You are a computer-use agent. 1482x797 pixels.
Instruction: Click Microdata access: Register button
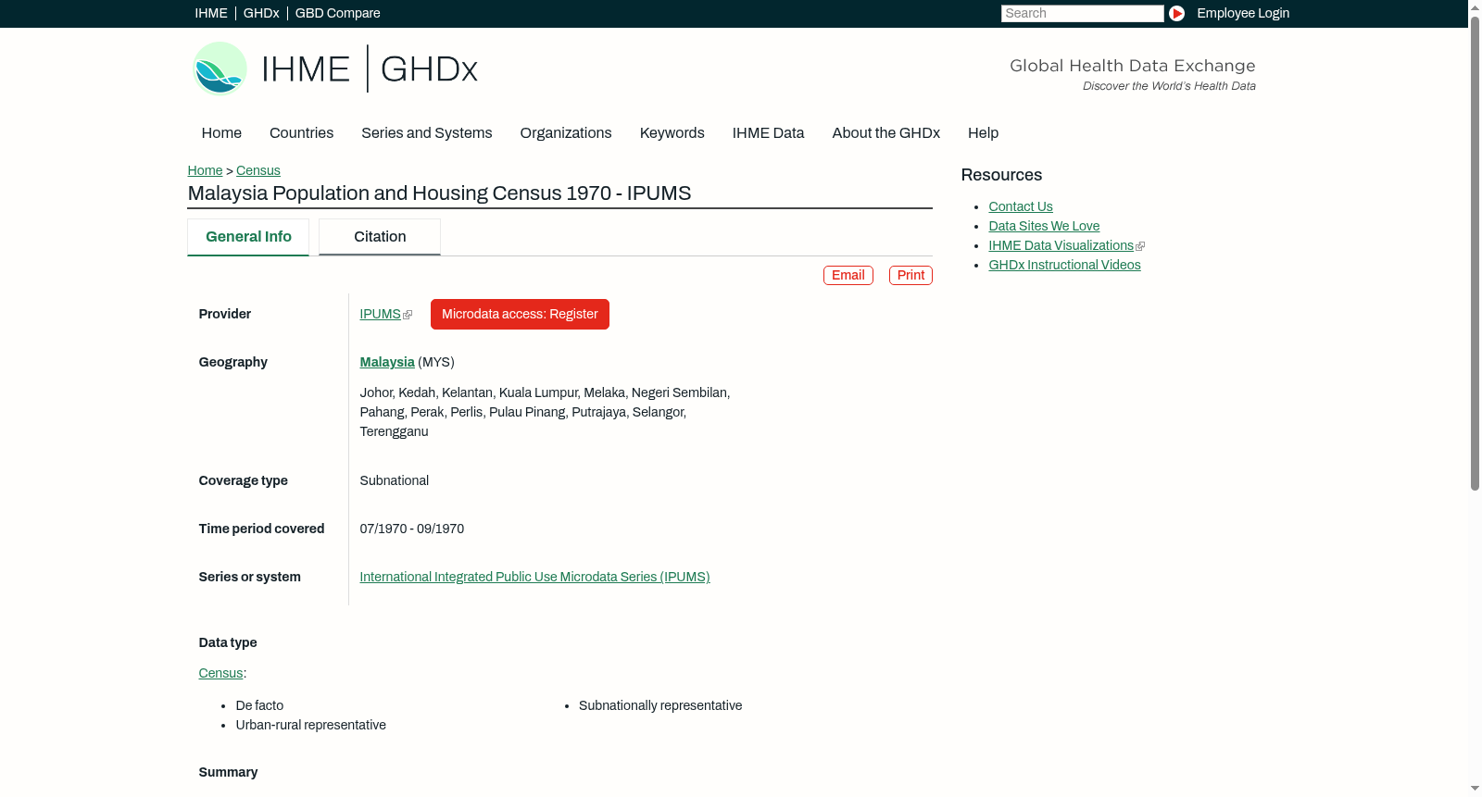[x=520, y=315]
